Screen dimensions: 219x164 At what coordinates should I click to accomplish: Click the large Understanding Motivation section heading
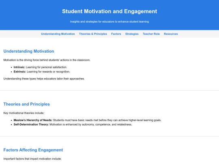click(x=29, y=51)
